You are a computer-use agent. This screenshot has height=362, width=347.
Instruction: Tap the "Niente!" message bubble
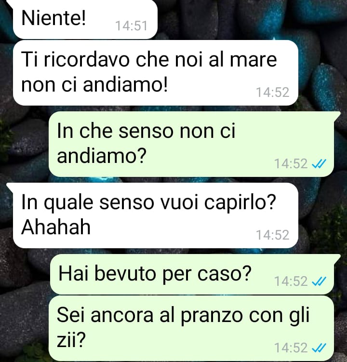(x=85, y=19)
